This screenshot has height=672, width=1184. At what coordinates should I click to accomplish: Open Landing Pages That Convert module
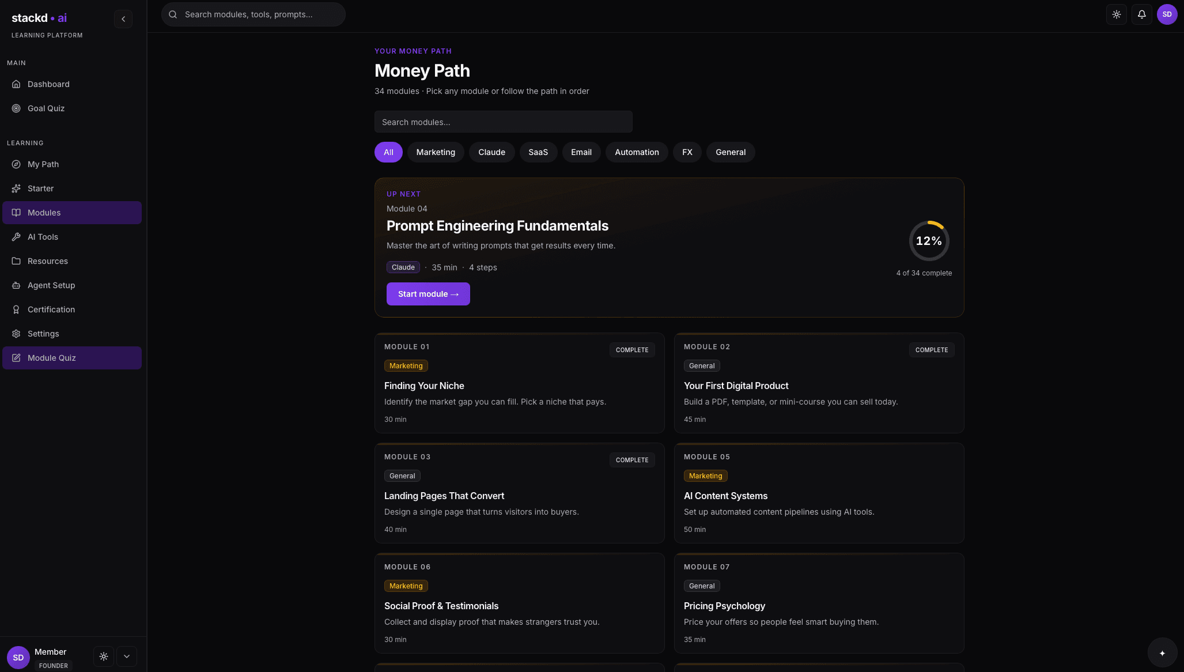520,493
